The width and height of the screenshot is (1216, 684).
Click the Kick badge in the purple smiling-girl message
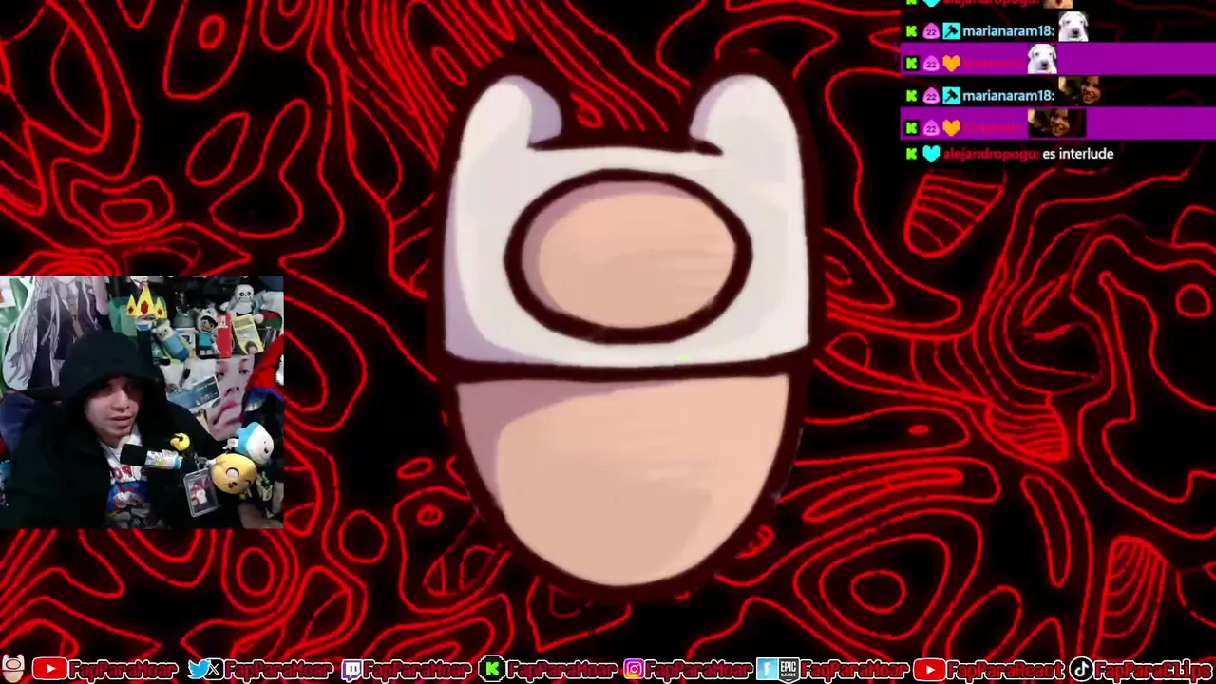click(912, 128)
